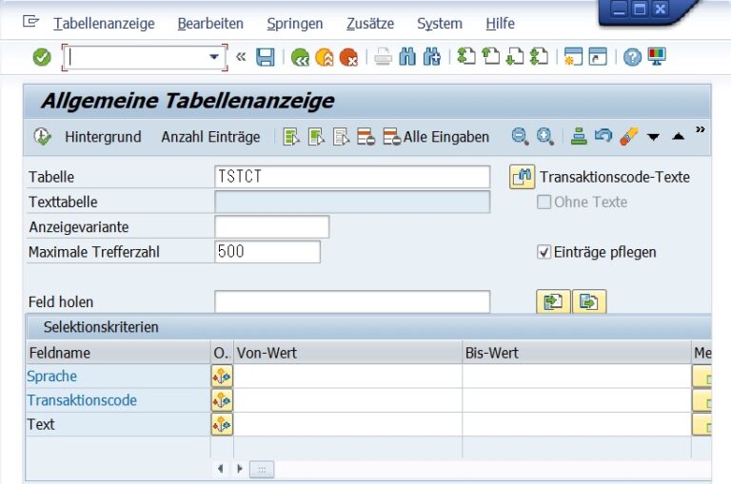The image size is (731, 484).
Task: Click the Tabelle field containing TSTCT
Action: point(352,177)
